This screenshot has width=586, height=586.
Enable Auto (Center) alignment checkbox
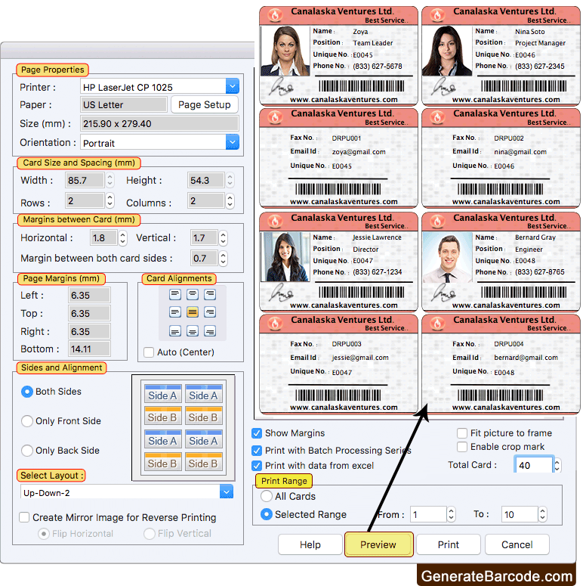pos(149,352)
